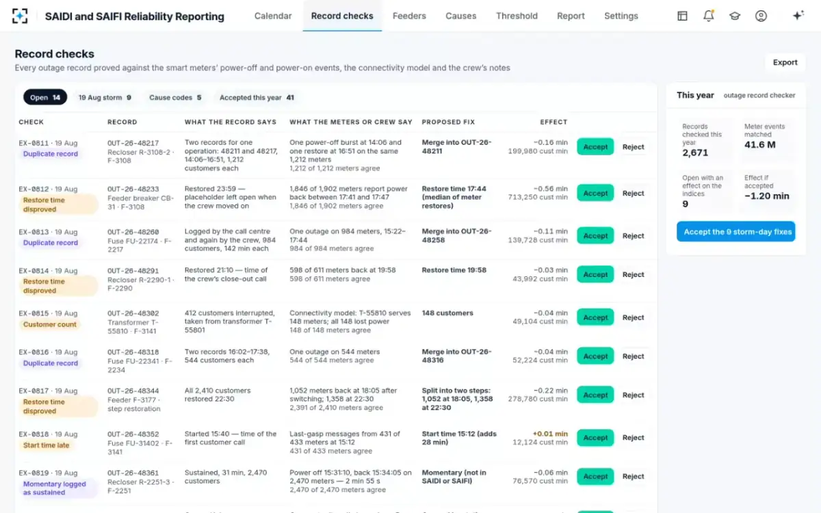Accept fix for EX-0819
The height and width of the screenshot is (513, 821).
(x=595, y=477)
